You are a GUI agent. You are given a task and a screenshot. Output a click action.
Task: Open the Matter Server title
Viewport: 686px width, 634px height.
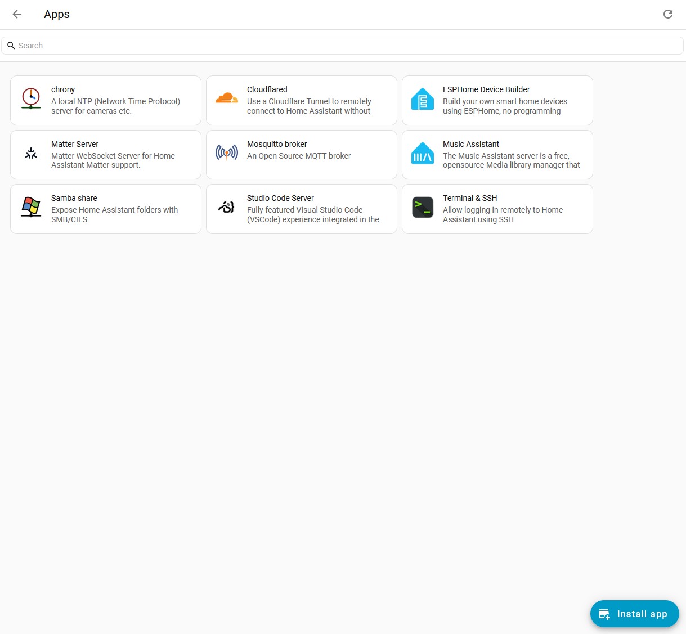(x=75, y=144)
